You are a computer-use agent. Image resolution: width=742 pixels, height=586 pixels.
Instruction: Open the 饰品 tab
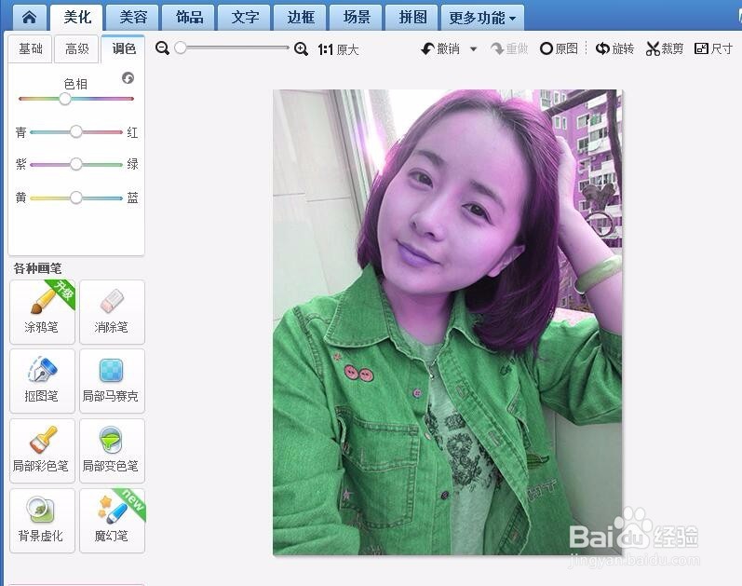189,18
